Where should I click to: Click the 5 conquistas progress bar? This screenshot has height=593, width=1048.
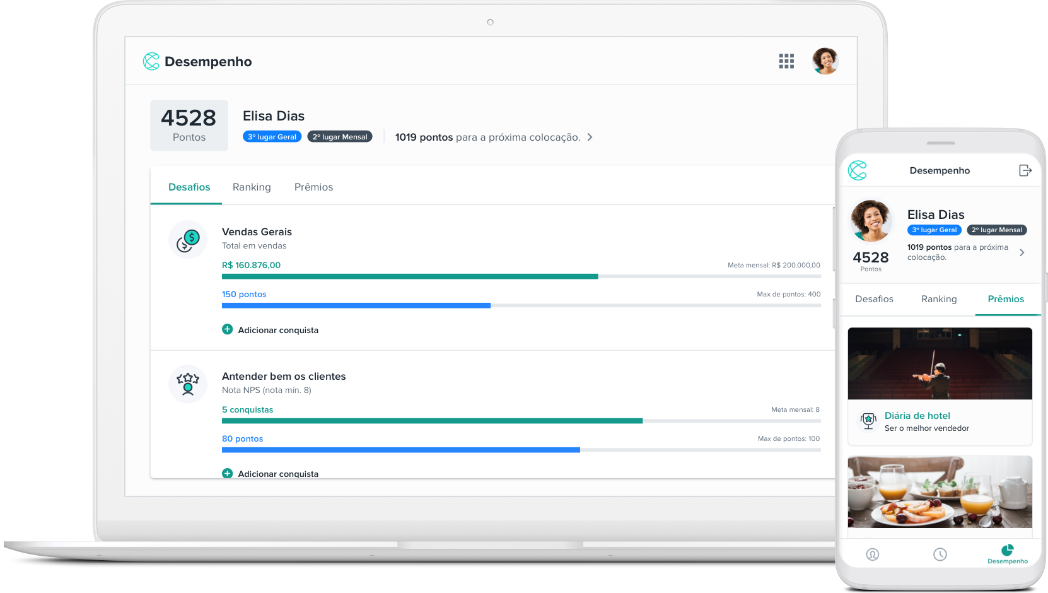(x=521, y=421)
